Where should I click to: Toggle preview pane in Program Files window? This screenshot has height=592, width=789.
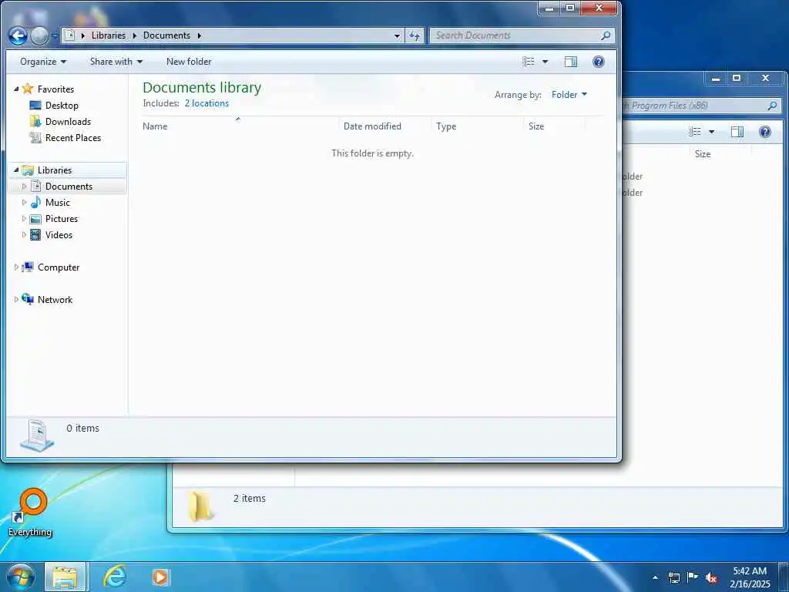click(737, 131)
